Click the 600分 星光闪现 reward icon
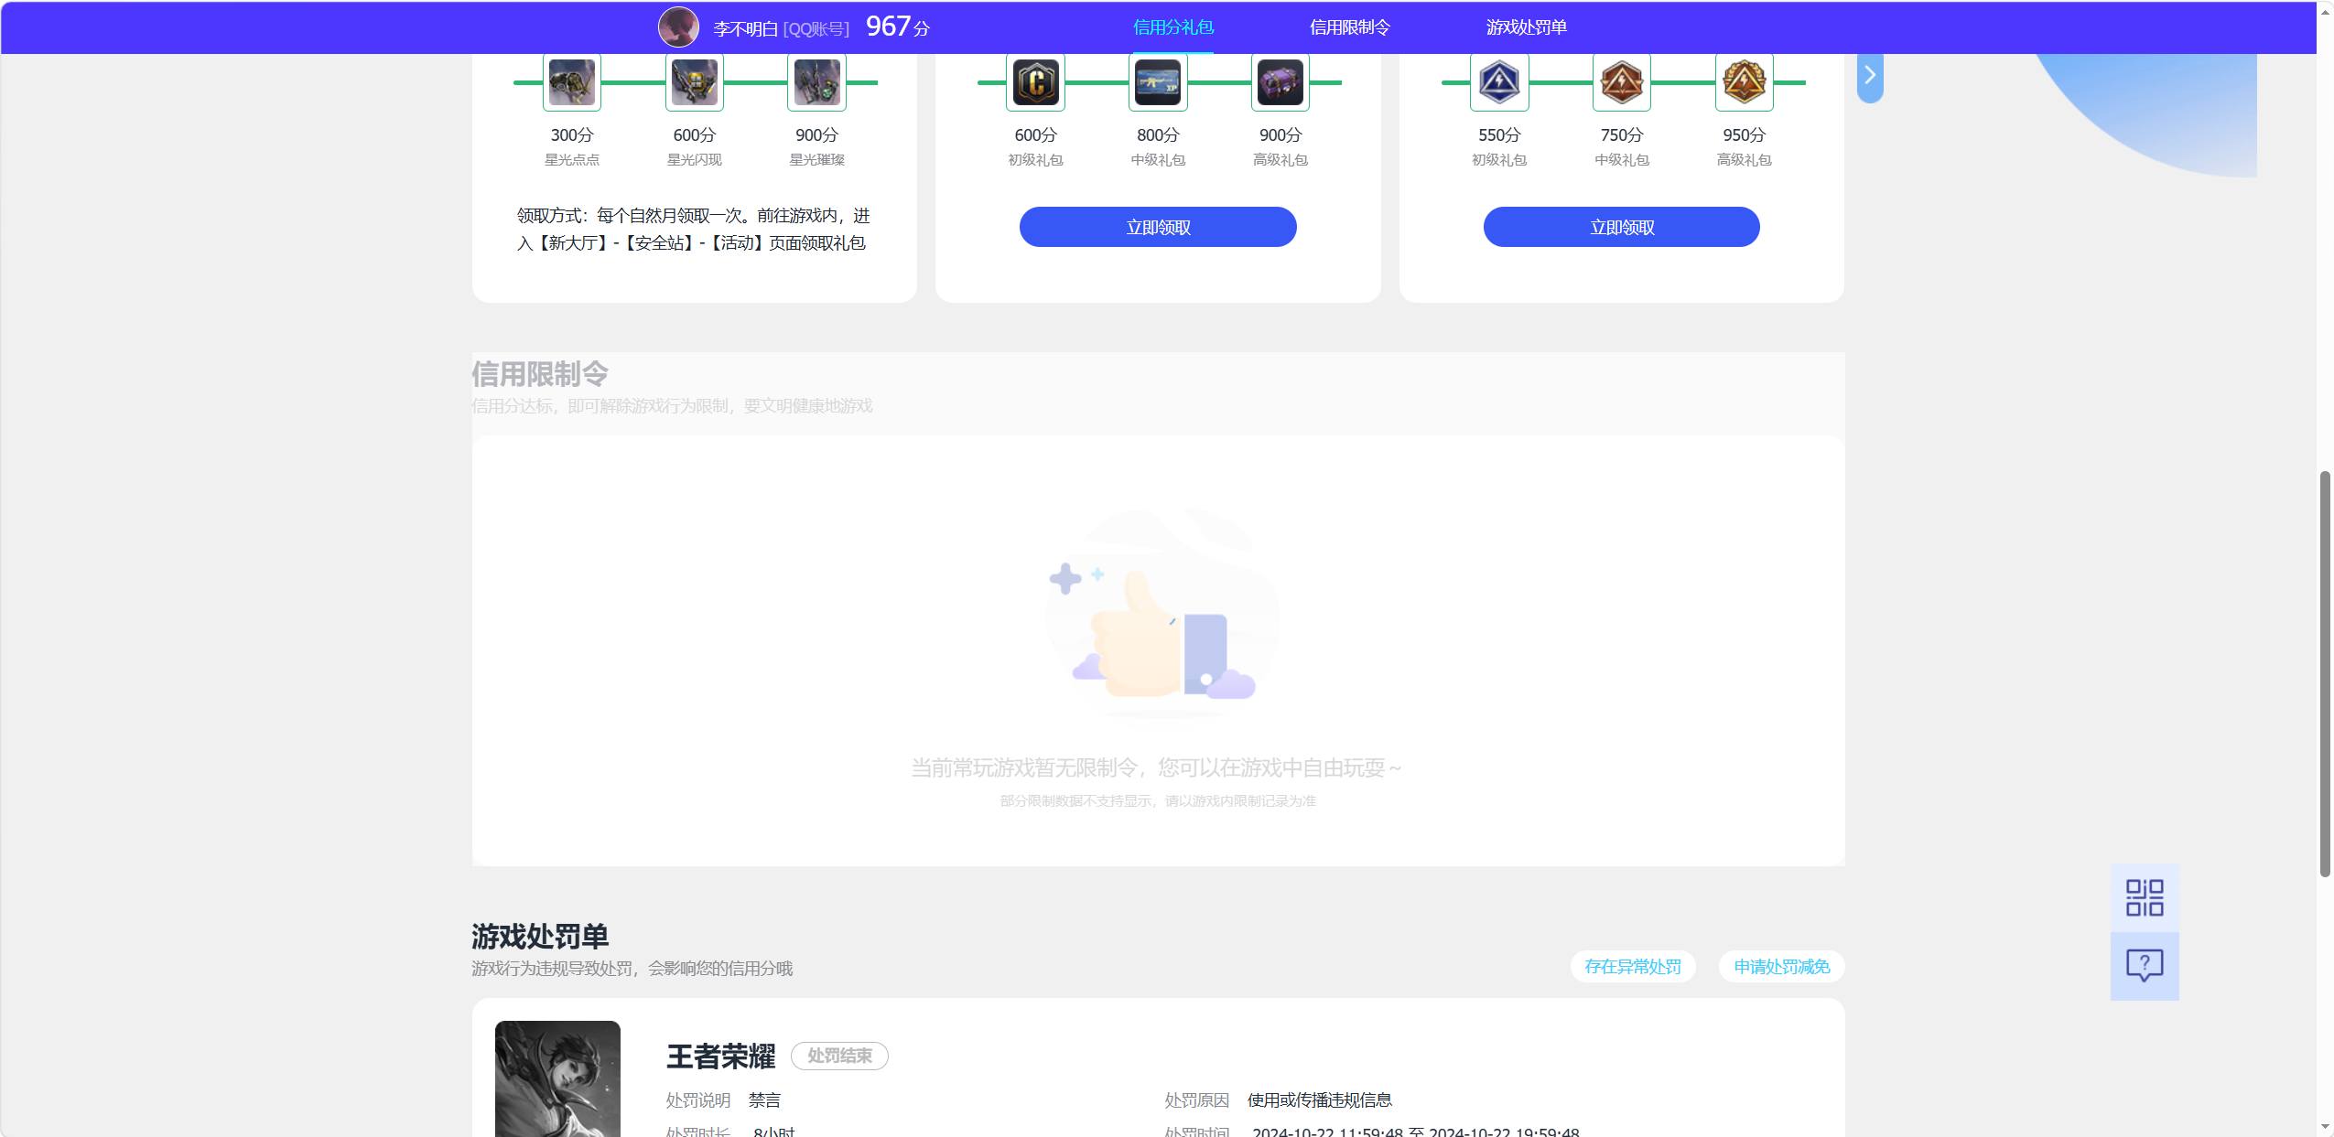2334x1137 pixels. pyautogui.click(x=695, y=82)
